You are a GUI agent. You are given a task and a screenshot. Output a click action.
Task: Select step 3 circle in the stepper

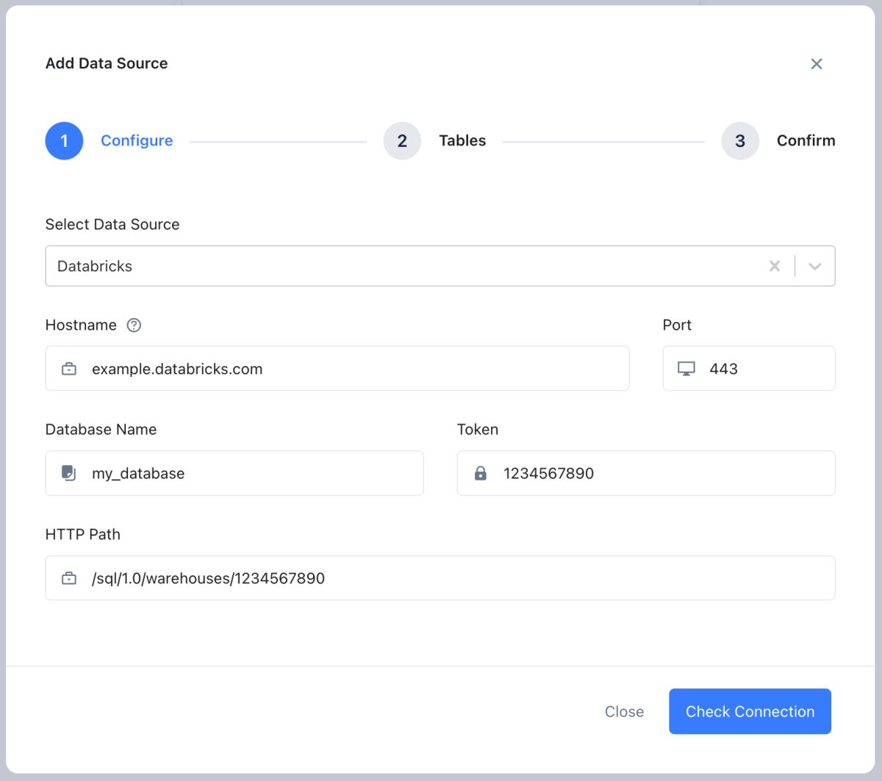click(740, 141)
